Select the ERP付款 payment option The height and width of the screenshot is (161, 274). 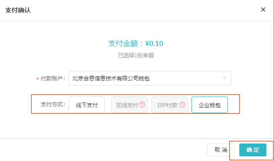(169, 105)
